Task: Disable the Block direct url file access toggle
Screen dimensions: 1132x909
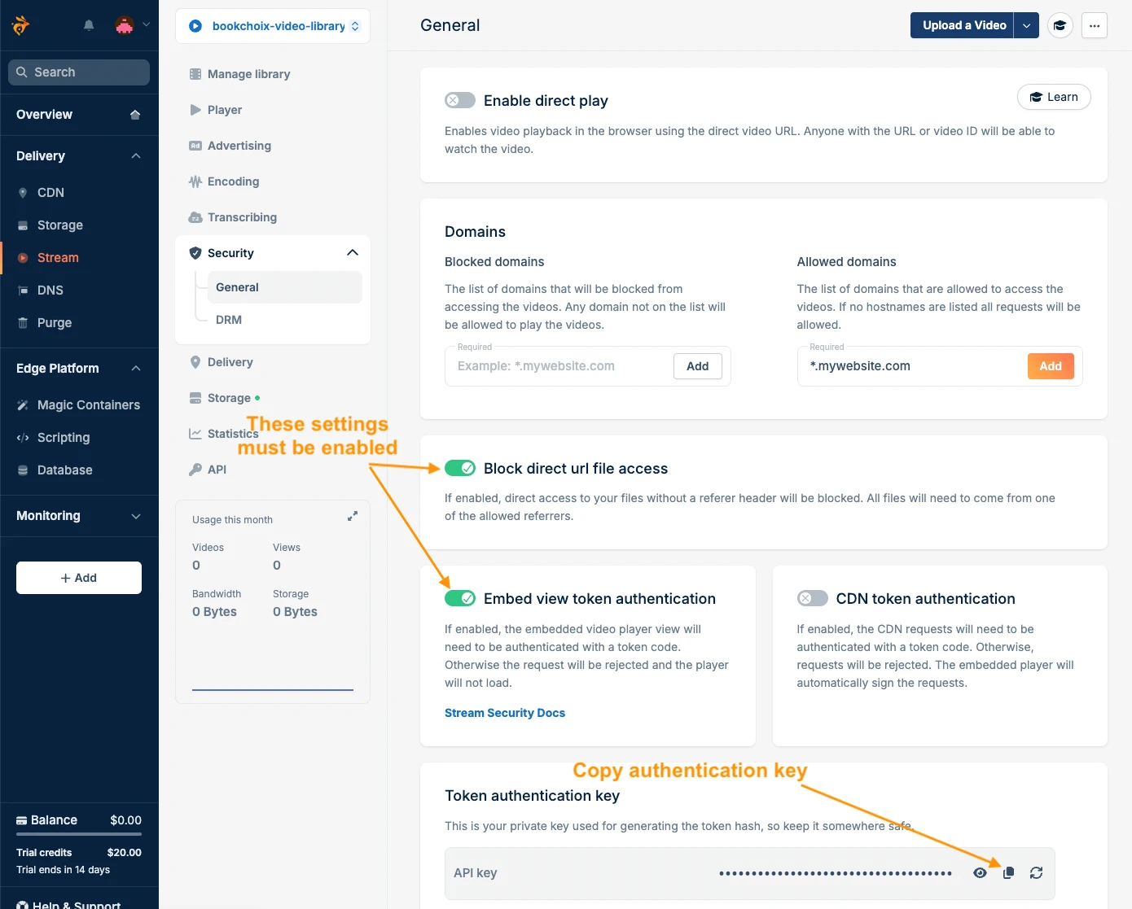Action: (459, 468)
